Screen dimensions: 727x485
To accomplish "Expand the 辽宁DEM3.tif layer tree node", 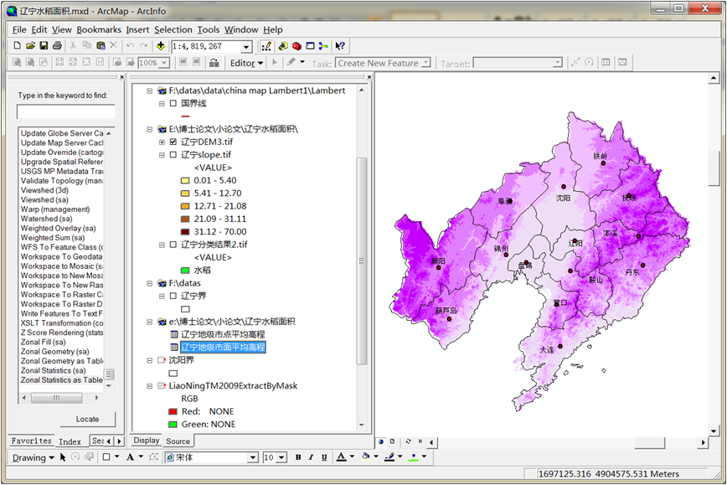I will pyautogui.click(x=162, y=142).
